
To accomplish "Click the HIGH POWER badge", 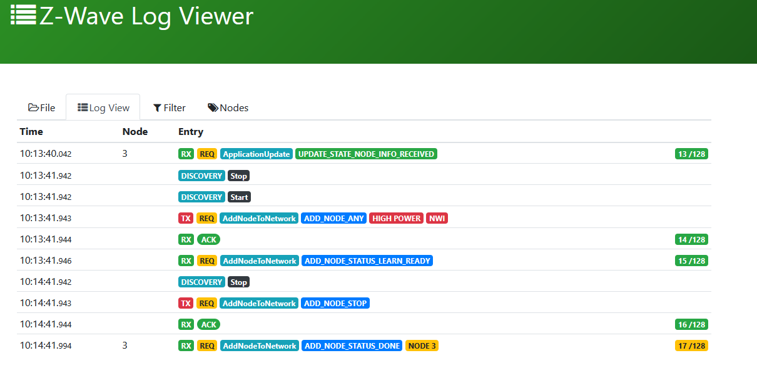I will 397,219.
